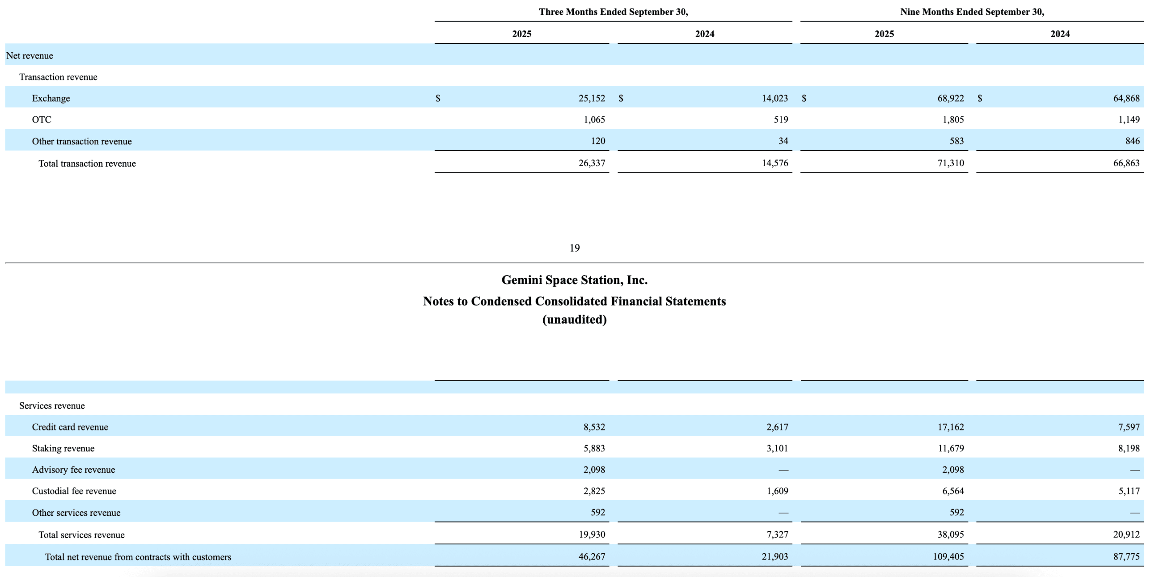The height and width of the screenshot is (577, 1151).
Task: Click Credit card revenue label
Action: pyautogui.click(x=70, y=427)
